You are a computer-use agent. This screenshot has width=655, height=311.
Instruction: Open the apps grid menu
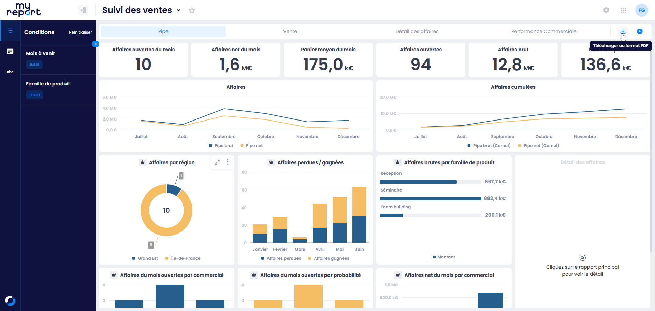(623, 10)
